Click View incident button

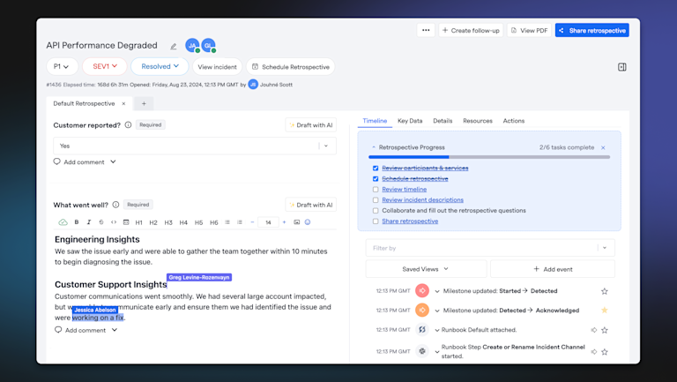coord(217,67)
